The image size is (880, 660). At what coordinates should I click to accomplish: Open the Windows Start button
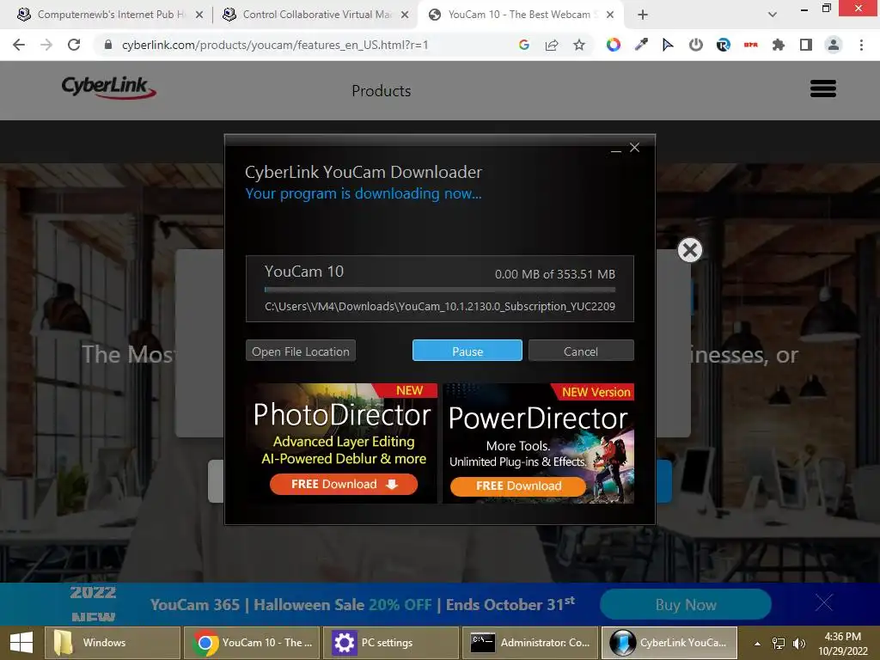pos(21,643)
